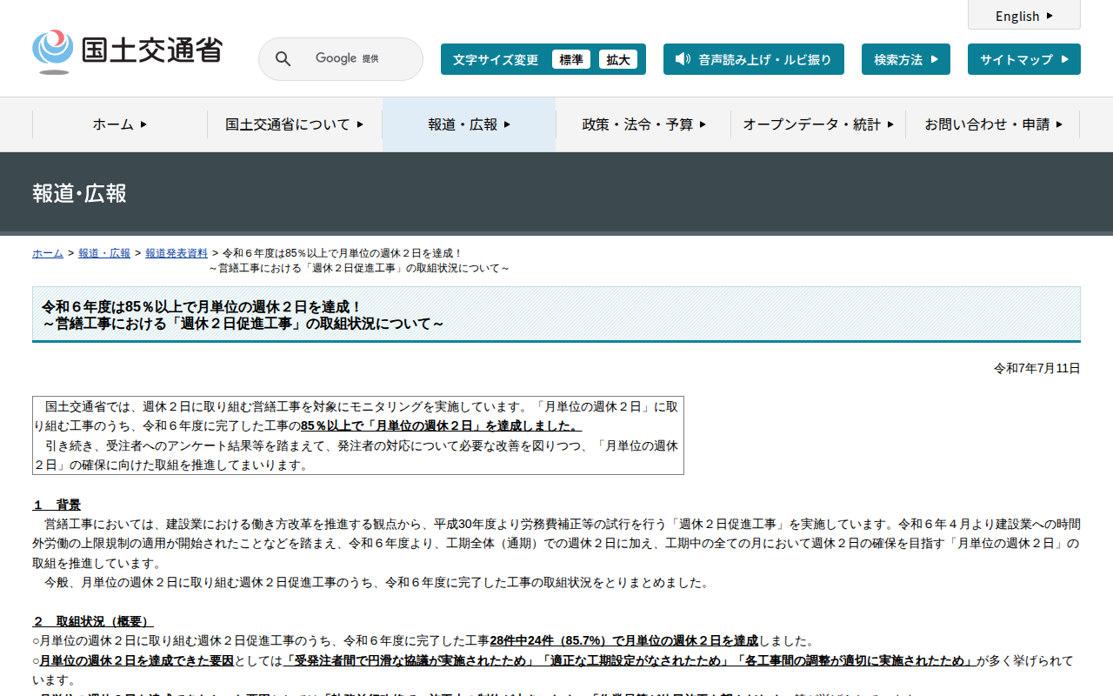Image resolution: width=1113 pixels, height=696 pixels.
Task: Click the 国土交通省 logo
Action: 127,51
